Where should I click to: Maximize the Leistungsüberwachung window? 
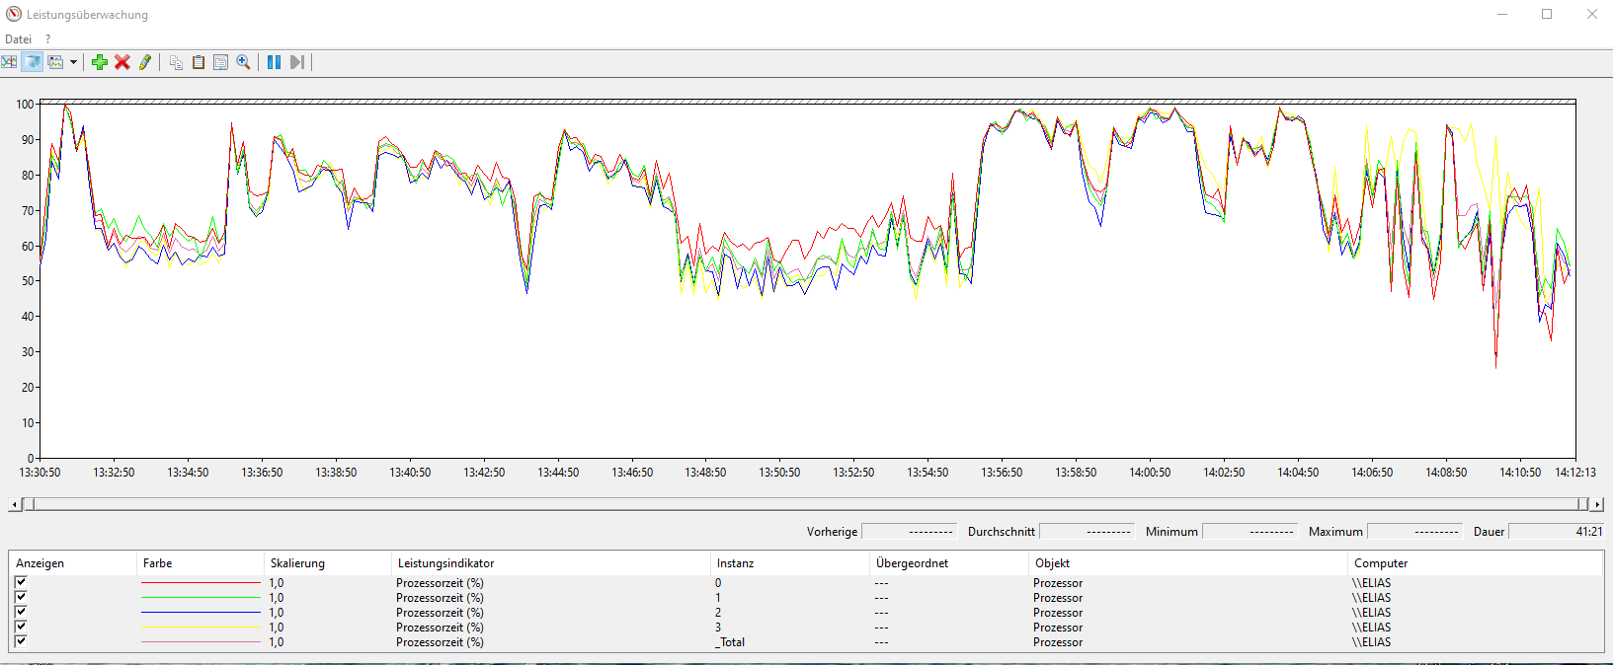coord(1547,14)
